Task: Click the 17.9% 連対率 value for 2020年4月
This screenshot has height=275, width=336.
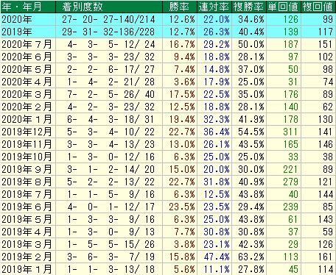Action: (217, 82)
